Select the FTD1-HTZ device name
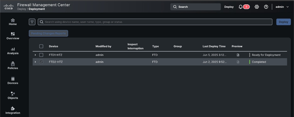 (56, 55)
